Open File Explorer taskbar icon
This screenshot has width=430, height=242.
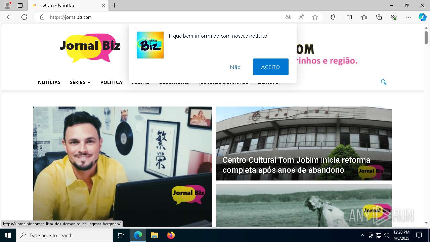tap(154, 235)
